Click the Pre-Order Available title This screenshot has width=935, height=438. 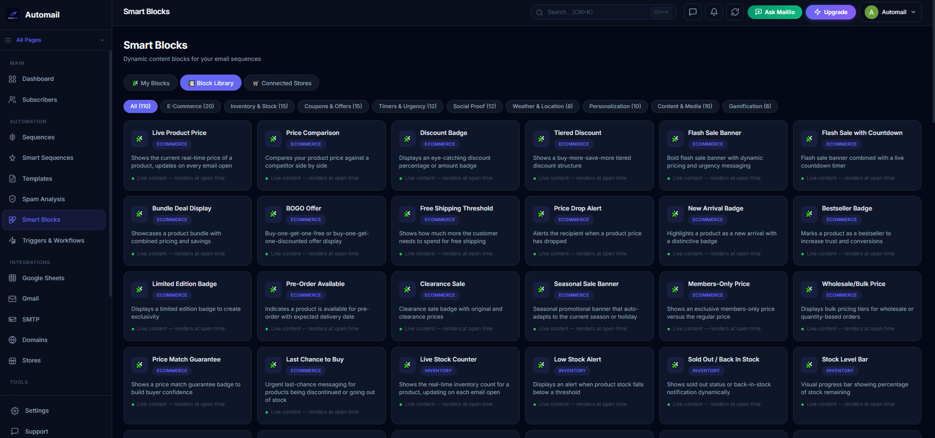[x=315, y=284]
